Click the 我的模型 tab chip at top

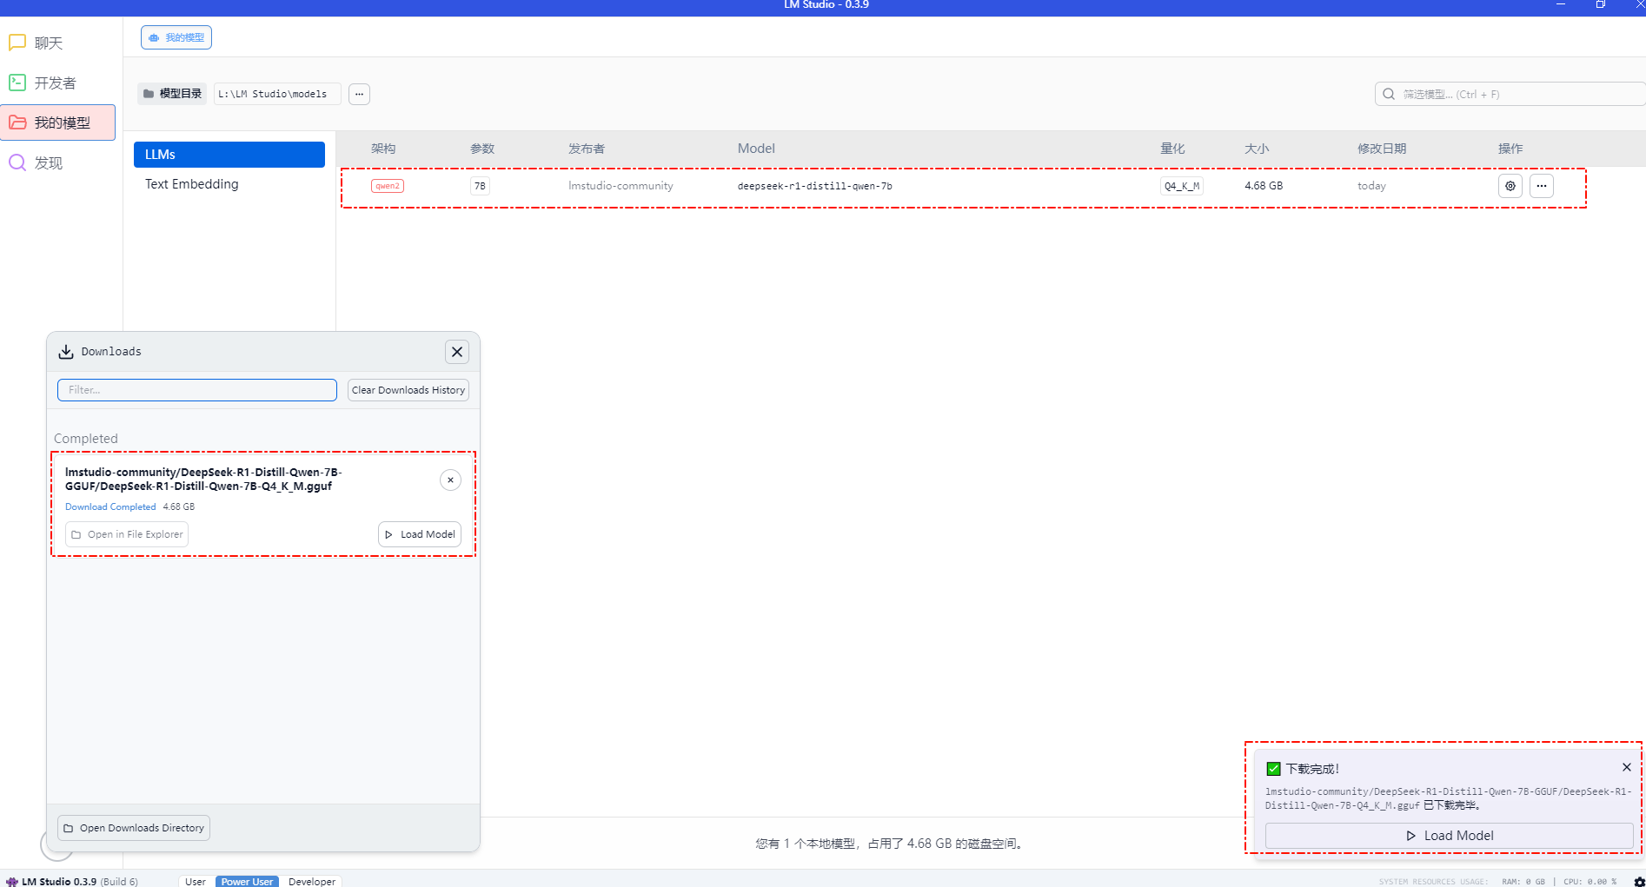(x=176, y=37)
